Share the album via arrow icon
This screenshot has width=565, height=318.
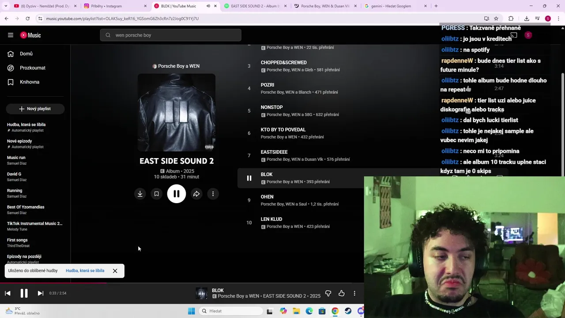(x=196, y=194)
